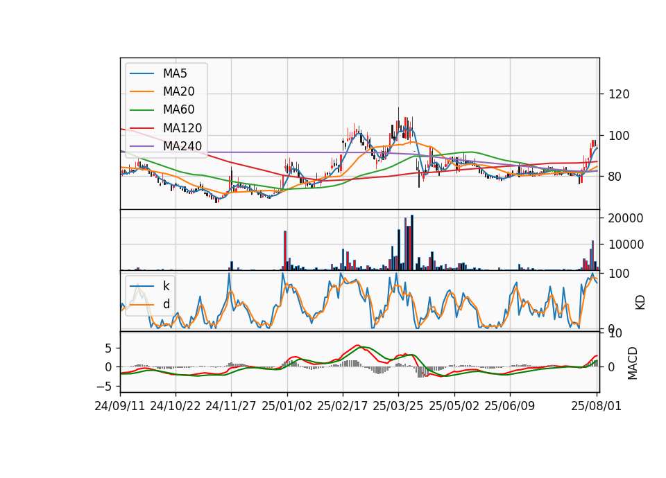Click the k legend label in KD panel
Image resolution: width=666 pixels, height=478 pixels.
pyautogui.click(x=166, y=286)
